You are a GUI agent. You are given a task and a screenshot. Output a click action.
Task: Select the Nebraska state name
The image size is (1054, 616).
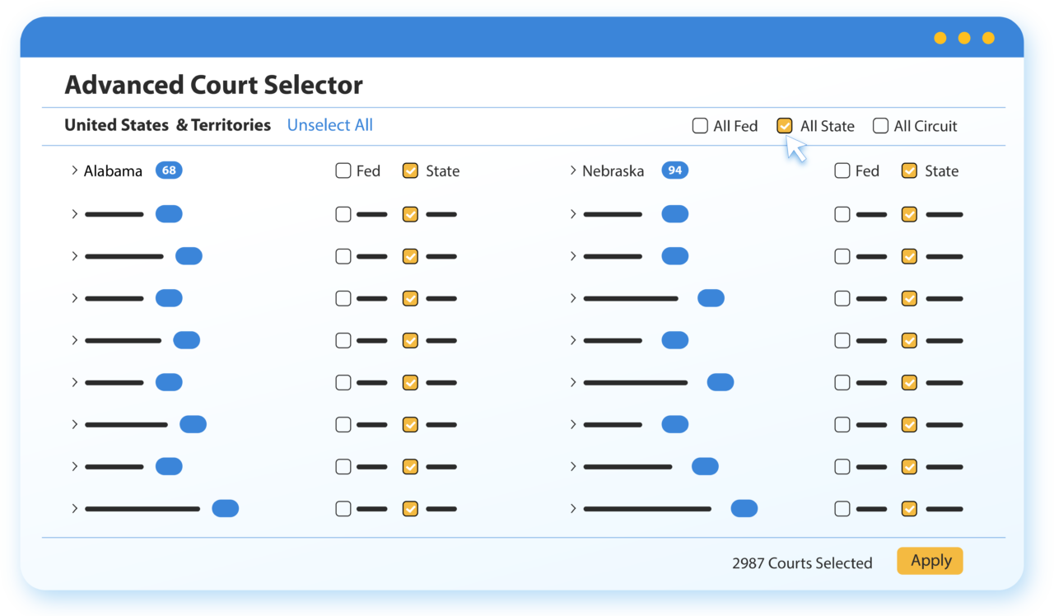click(613, 171)
